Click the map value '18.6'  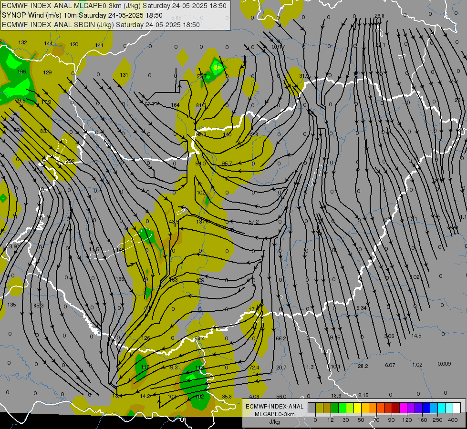pos(336,396)
